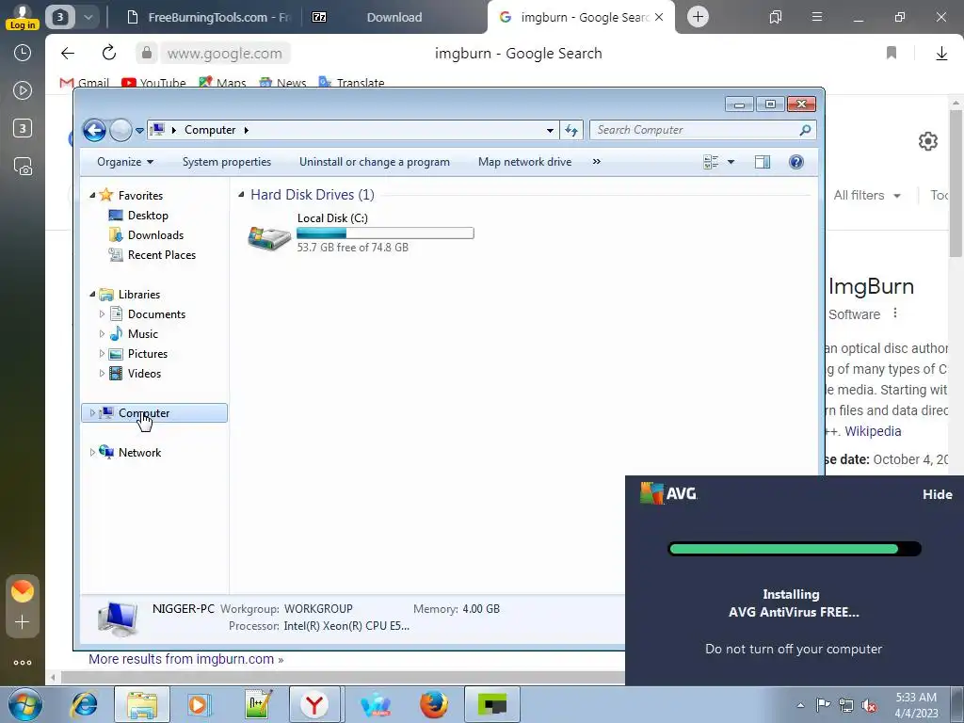Open Google search settings gear
Image resolution: width=964 pixels, height=723 pixels.
[927, 141]
